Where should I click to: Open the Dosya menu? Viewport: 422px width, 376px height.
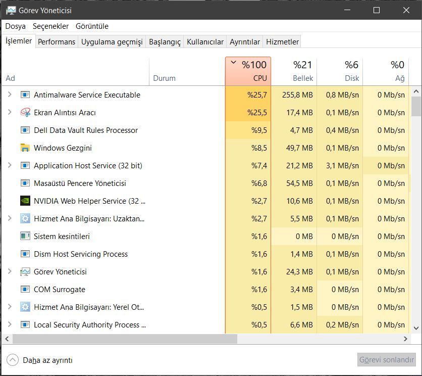tap(15, 26)
